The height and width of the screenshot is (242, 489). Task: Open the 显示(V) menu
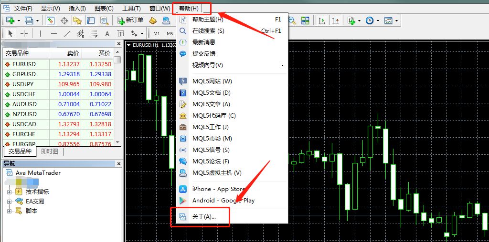click(51, 9)
